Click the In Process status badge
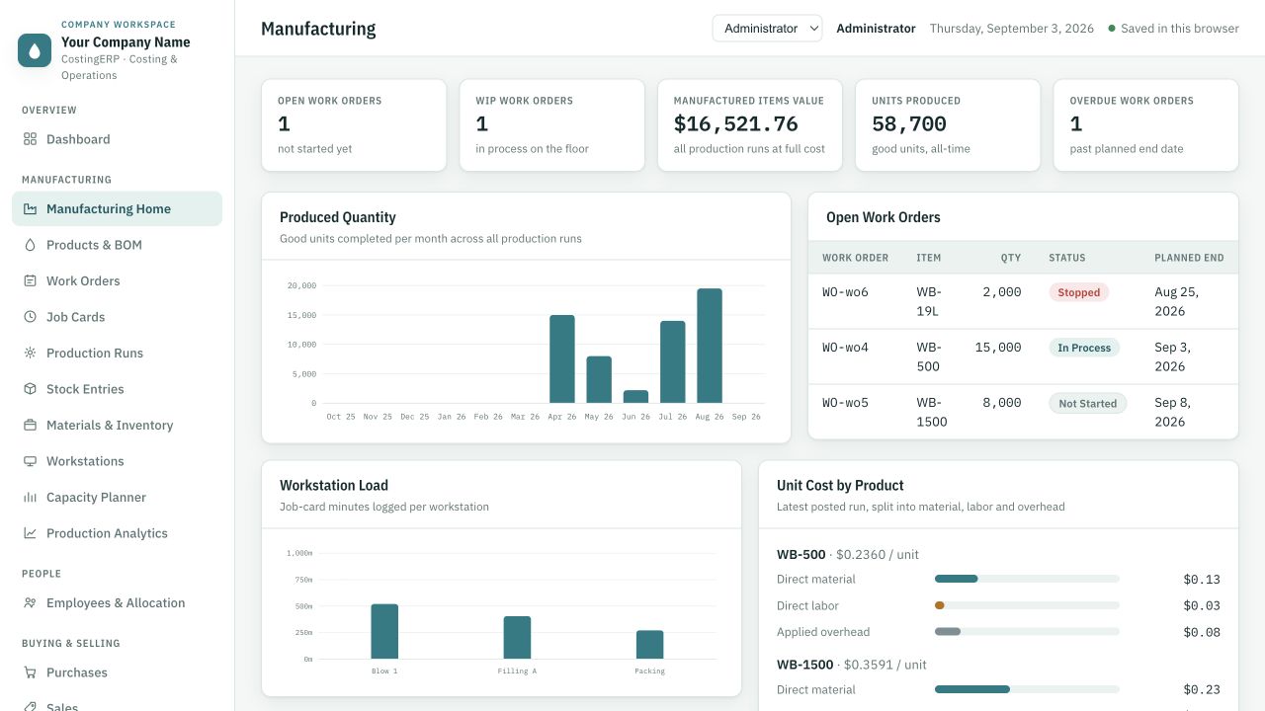This screenshot has width=1265, height=711. pos(1084,348)
